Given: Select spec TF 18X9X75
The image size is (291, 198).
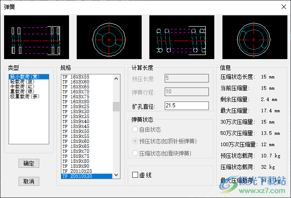Looking at the screenshot, I should click(87, 156).
